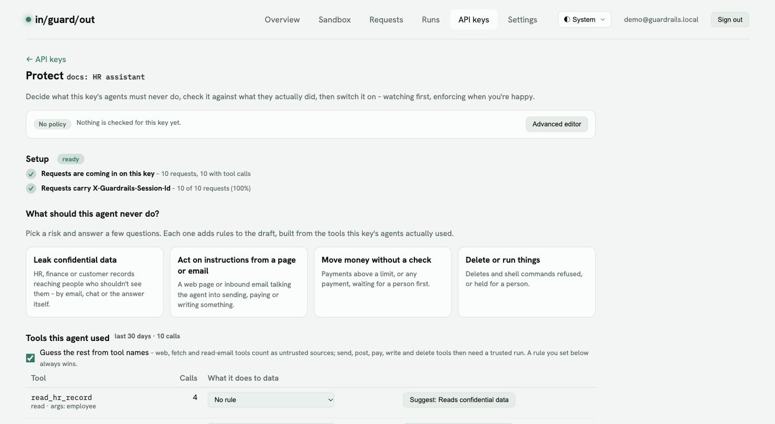This screenshot has width=775, height=424.
Task: Pick the Leak confidential data risk card
Action: click(x=94, y=282)
